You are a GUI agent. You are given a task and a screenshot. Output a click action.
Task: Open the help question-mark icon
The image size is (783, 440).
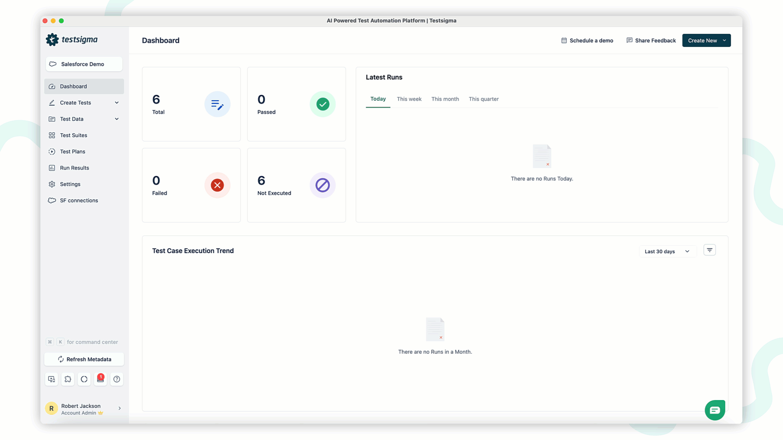tap(117, 379)
